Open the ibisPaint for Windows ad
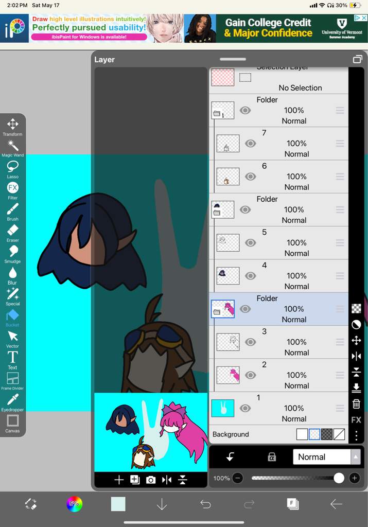Screen dimensions: 368x527 (x=92, y=28)
